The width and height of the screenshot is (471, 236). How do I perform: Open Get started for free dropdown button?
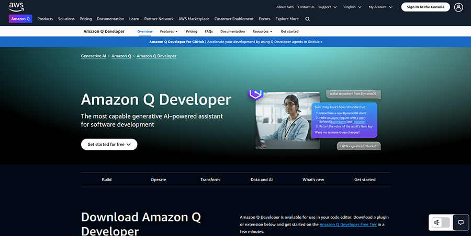(x=109, y=144)
